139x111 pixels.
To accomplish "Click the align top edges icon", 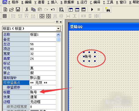I will 26,16.
